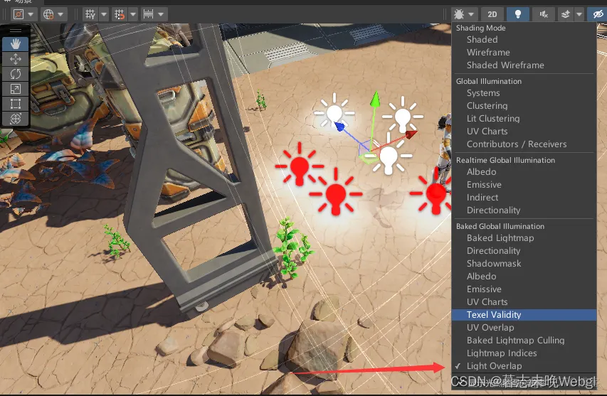This screenshot has width=607, height=396.
Task: Toggle hidden objects eye icon
Action: tap(598, 15)
